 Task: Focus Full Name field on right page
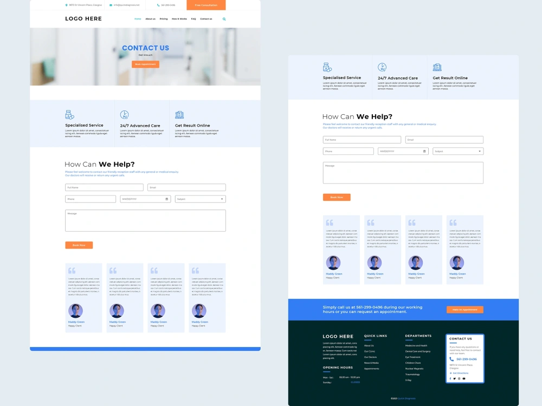[362, 140]
